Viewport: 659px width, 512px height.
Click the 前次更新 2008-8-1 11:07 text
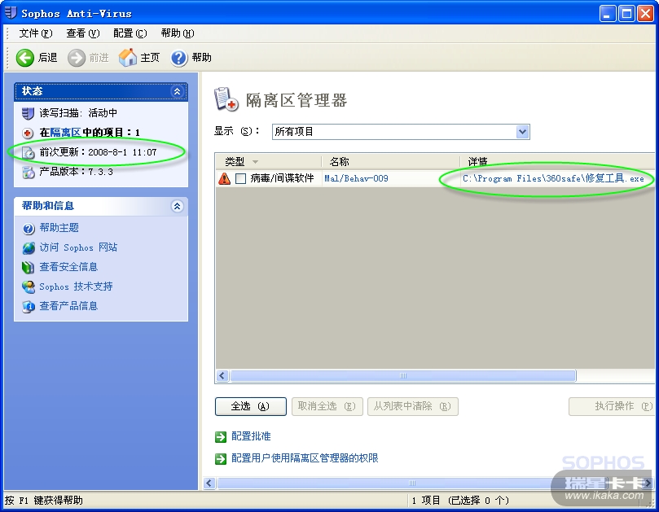(x=98, y=152)
